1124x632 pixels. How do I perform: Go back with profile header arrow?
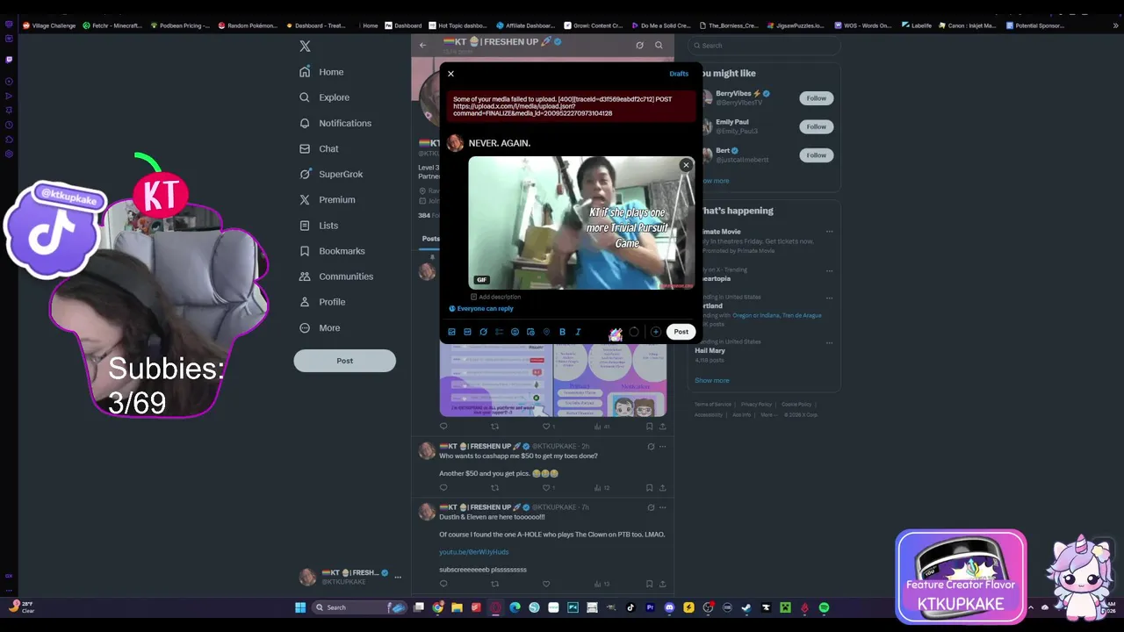click(x=422, y=45)
